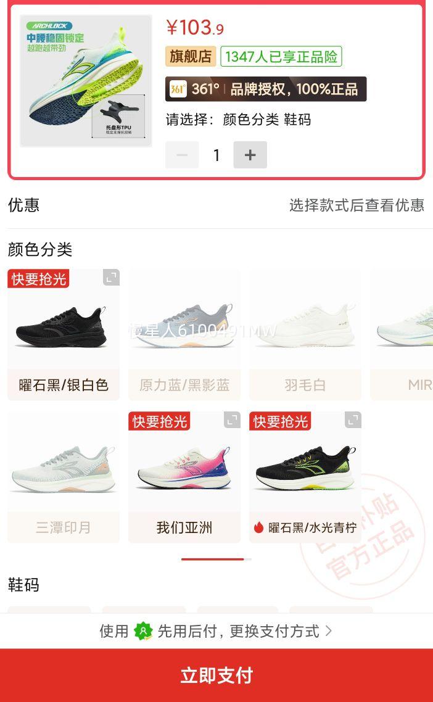433x702 pixels.
Task: Select the 我们亚洲 color option
Action: 184,477
